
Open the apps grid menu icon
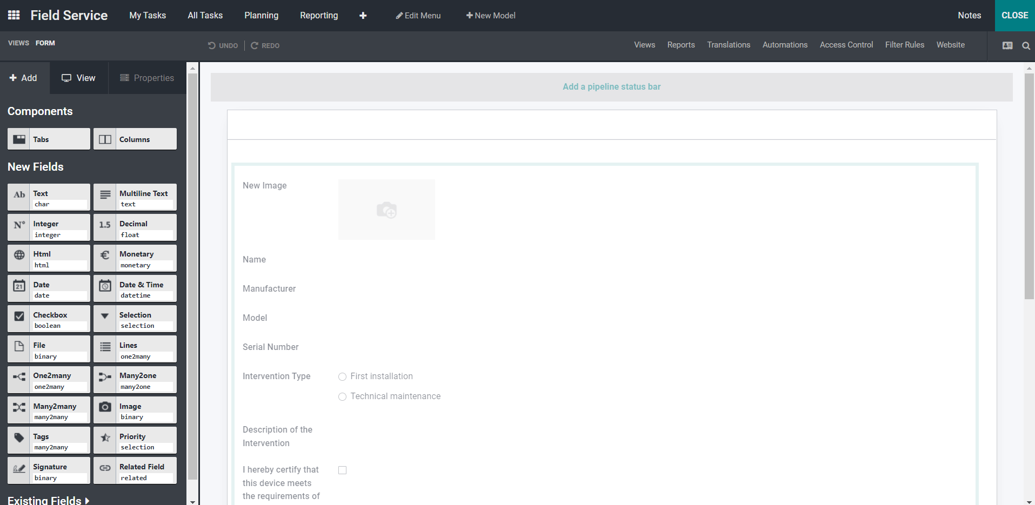click(x=14, y=15)
